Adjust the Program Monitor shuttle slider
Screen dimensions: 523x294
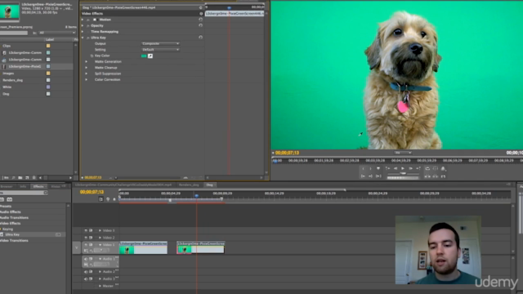(403, 174)
